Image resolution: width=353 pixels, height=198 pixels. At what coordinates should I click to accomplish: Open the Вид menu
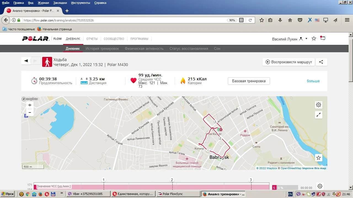(31, 3)
